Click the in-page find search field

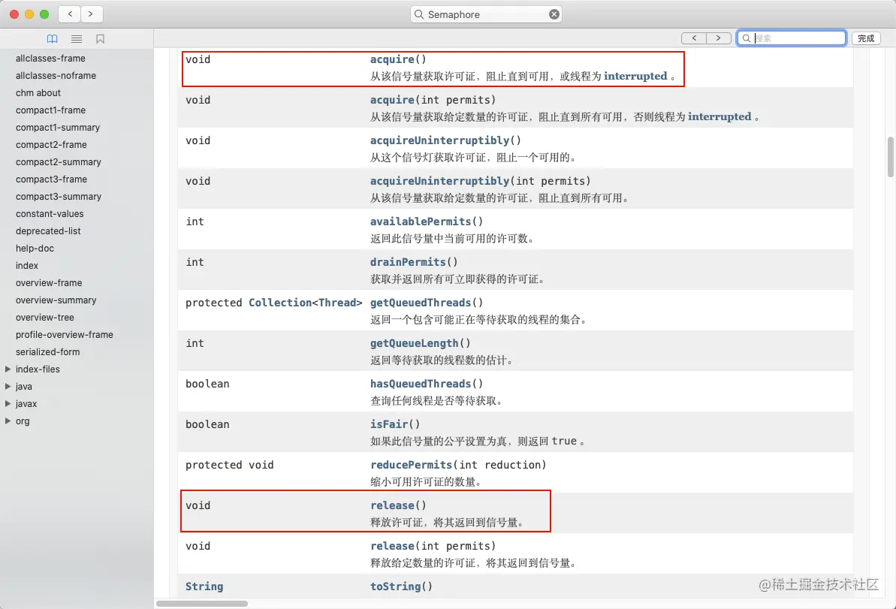792,38
